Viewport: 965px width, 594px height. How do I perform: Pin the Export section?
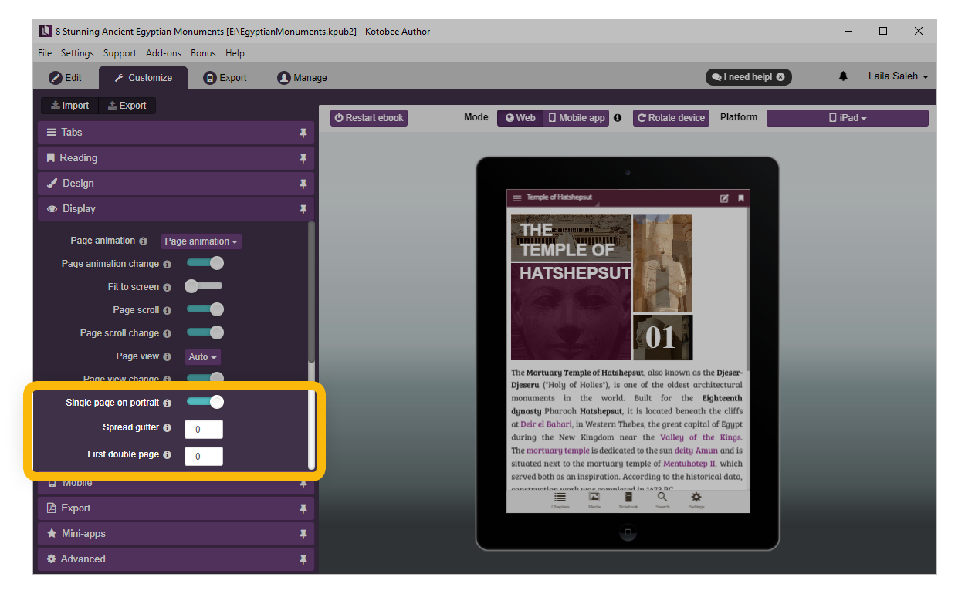[303, 508]
